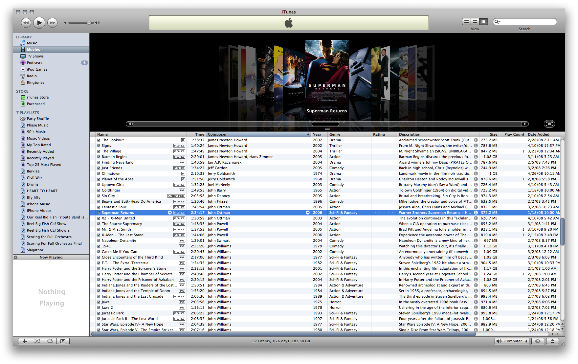This screenshot has width=578, height=364.
Task: Sort by the Year column
Action: point(319,134)
